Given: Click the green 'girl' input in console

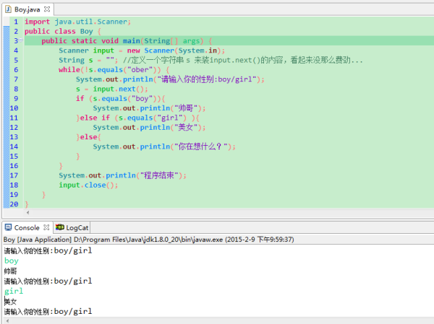Looking at the screenshot, I should [13, 291].
